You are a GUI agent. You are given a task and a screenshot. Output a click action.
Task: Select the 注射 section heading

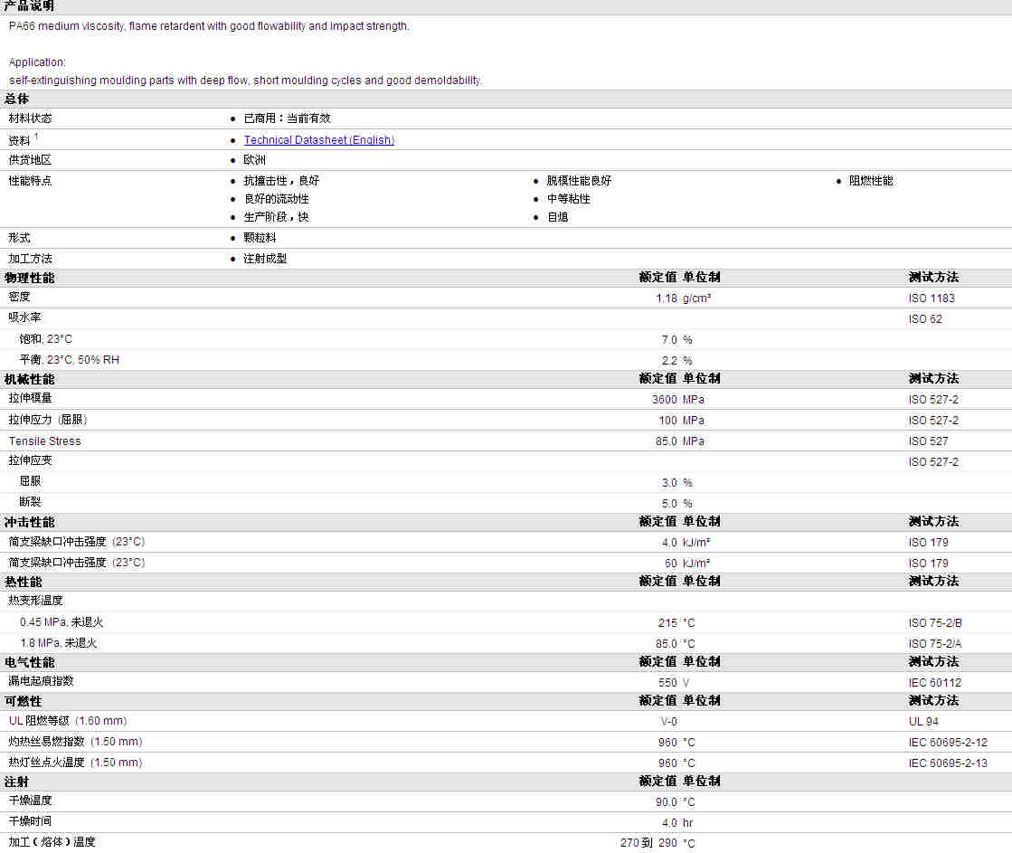coord(17,782)
